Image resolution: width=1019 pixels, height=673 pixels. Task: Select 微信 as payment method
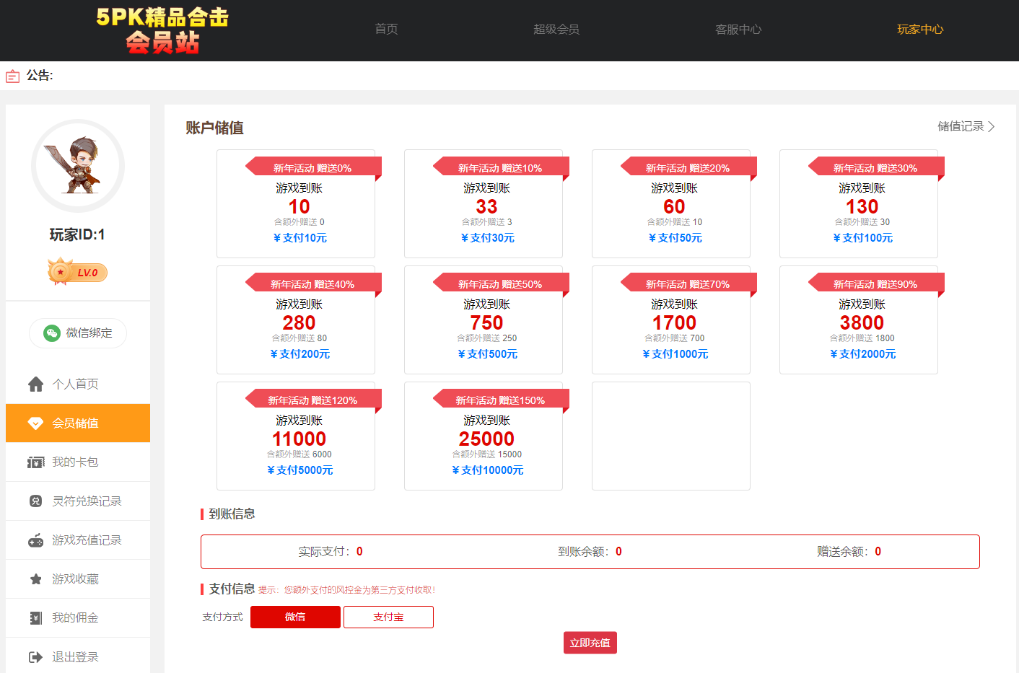(x=295, y=617)
